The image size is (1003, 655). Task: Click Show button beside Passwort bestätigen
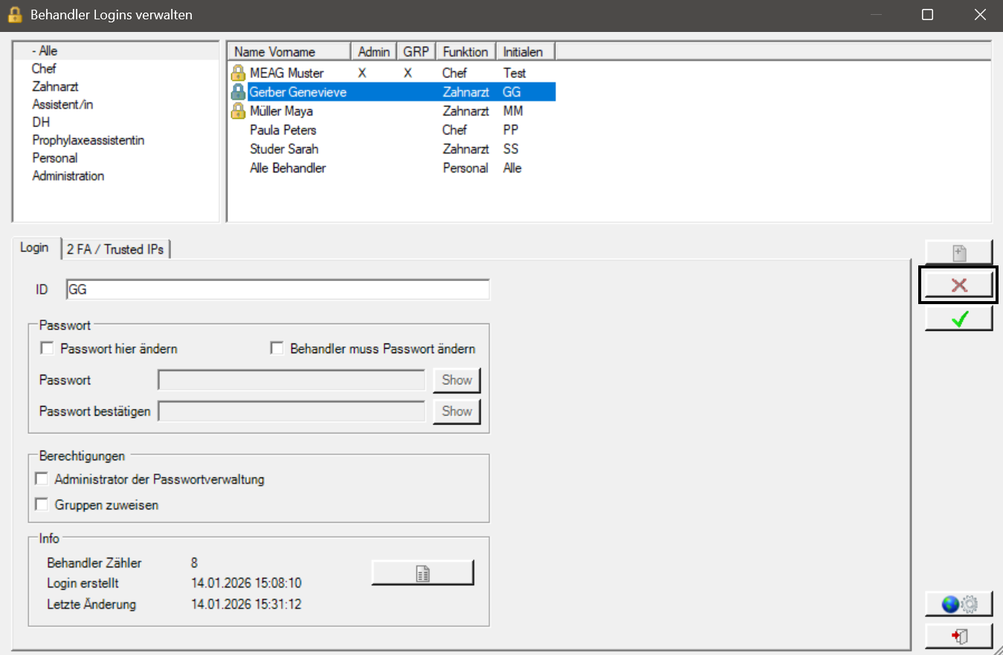(457, 411)
